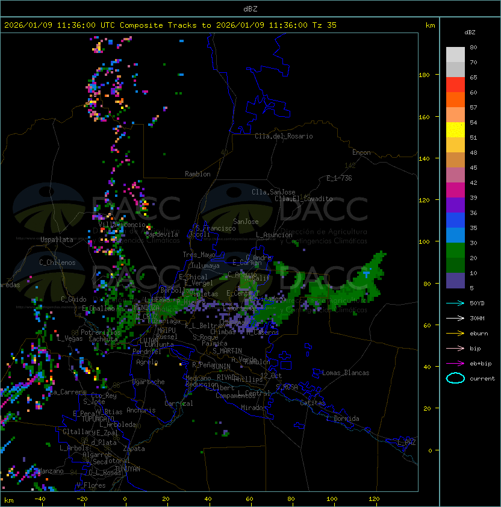501x507 pixels.
Task: Click the cyan 50YD arrow in legend
Action: pos(455,302)
